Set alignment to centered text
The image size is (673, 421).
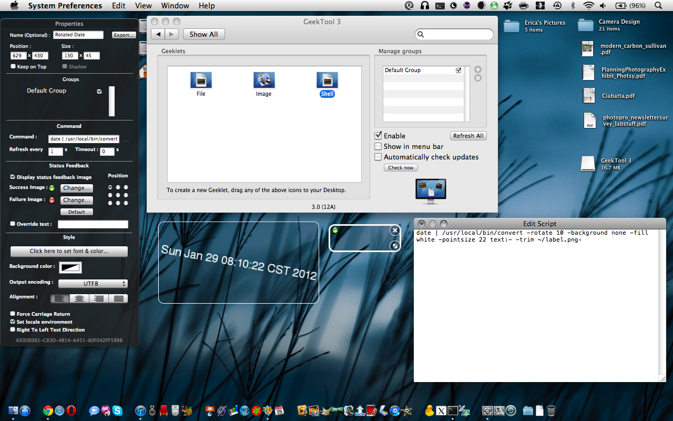(79, 298)
